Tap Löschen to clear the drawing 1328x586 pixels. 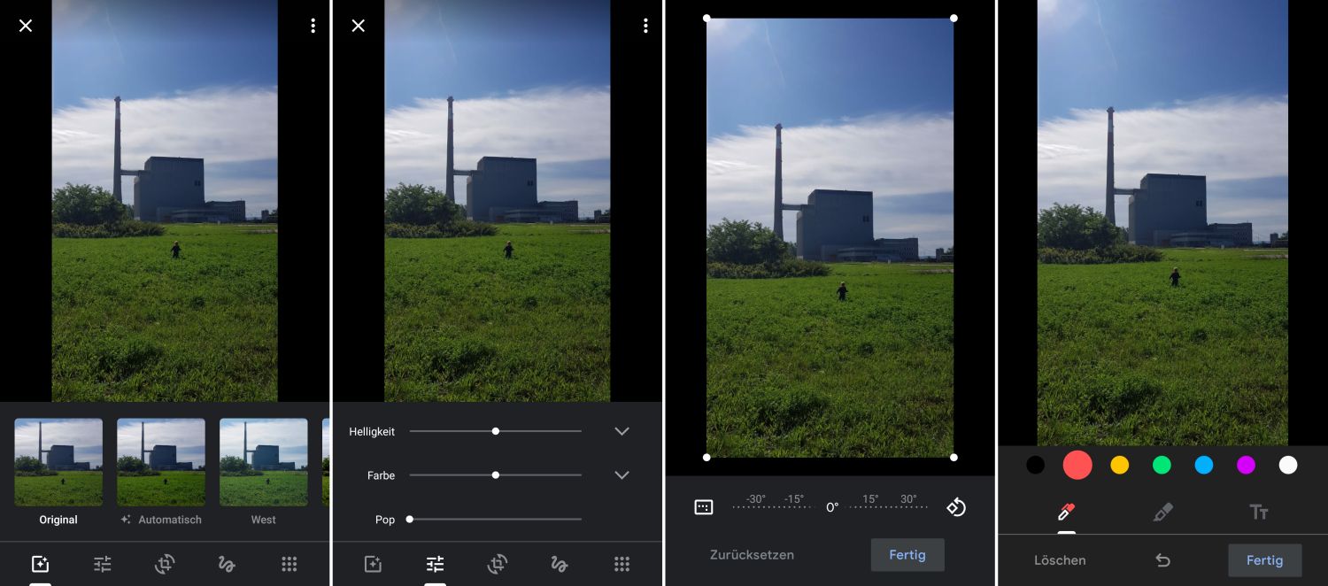point(1060,560)
